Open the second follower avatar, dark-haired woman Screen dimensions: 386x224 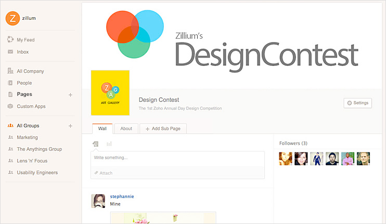[301, 159]
